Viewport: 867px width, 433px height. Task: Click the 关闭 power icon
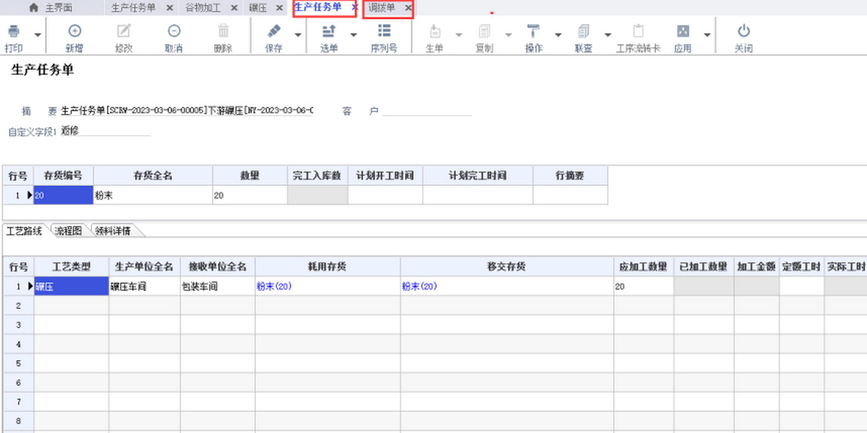tap(743, 31)
